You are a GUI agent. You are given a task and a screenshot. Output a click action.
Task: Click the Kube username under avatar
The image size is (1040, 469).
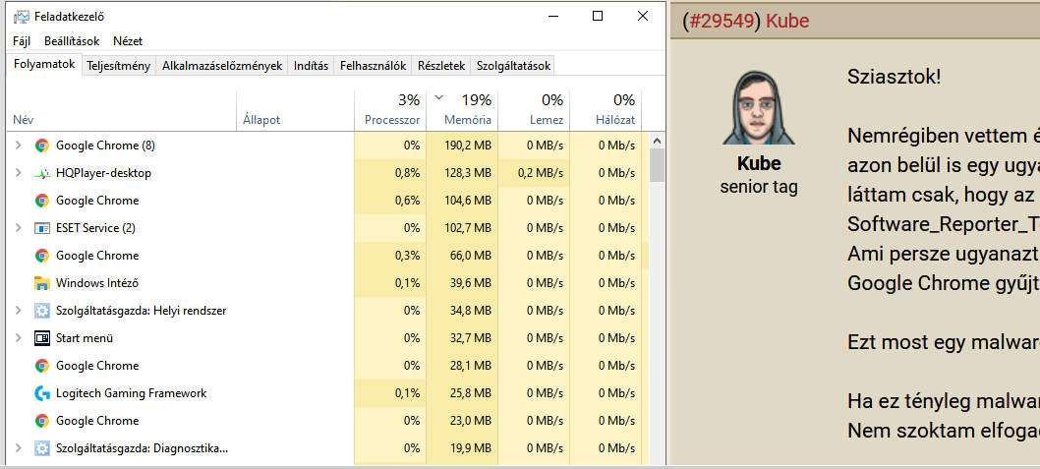pyautogui.click(x=759, y=163)
